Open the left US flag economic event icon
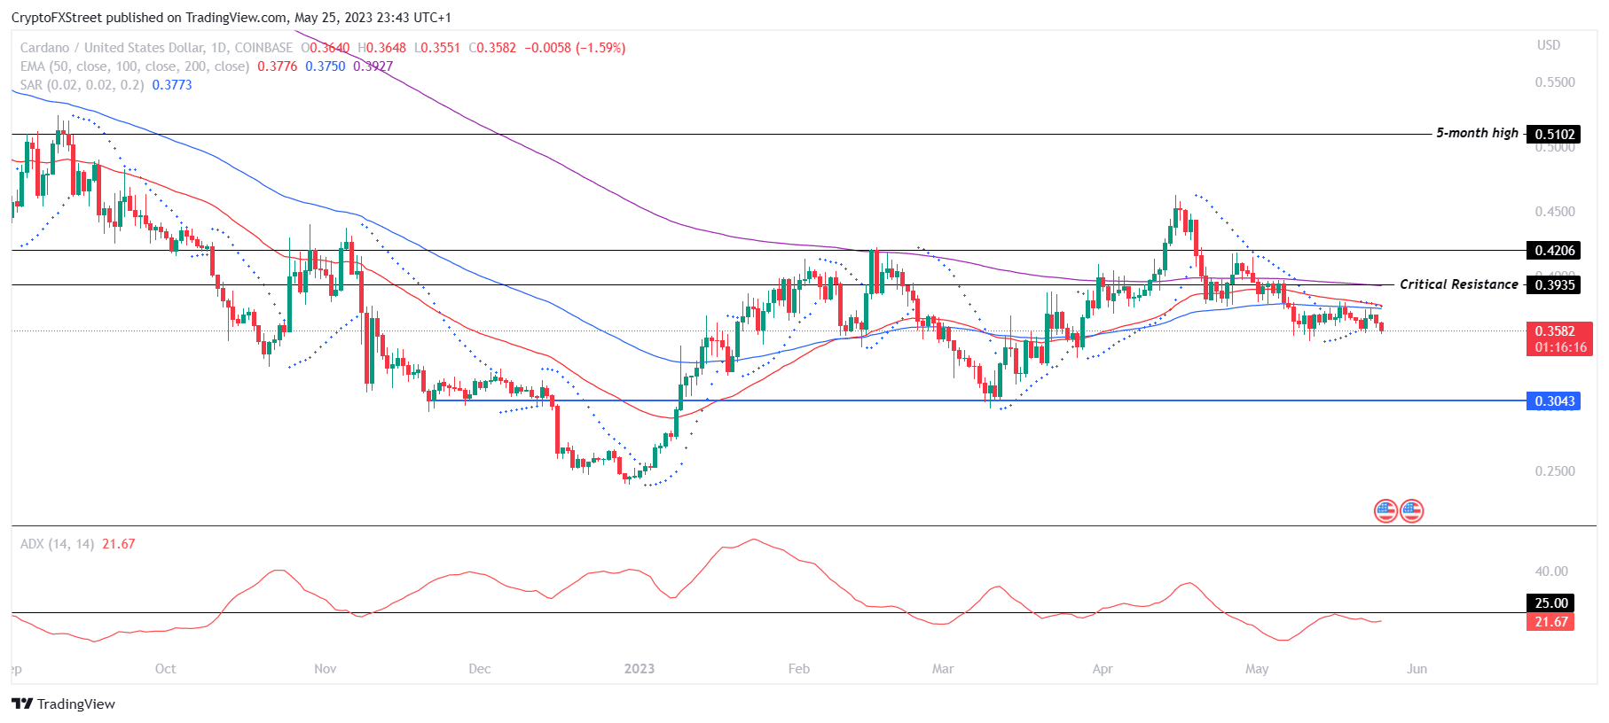 click(x=1385, y=510)
